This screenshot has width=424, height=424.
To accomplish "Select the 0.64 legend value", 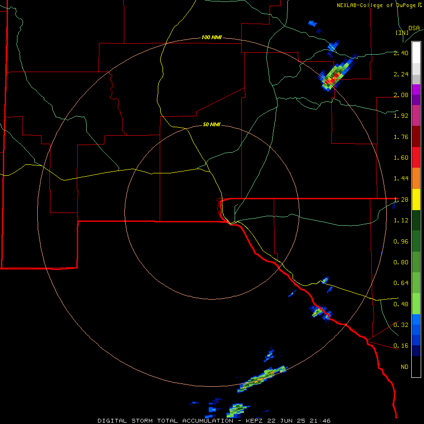I will 401,283.
